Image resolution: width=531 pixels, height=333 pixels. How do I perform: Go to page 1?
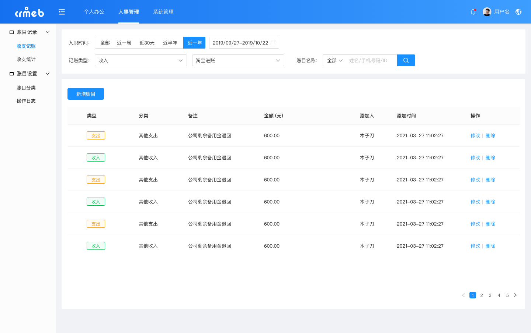(x=473, y=295)
